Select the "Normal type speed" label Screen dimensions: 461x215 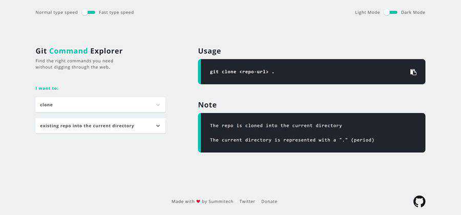click(x=56, y=12)
